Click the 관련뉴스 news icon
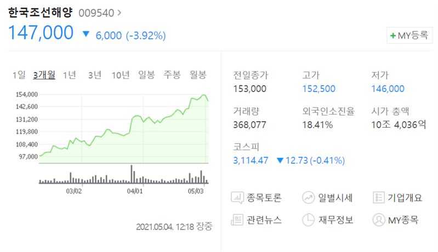438x252 pixels. [237, 220]
